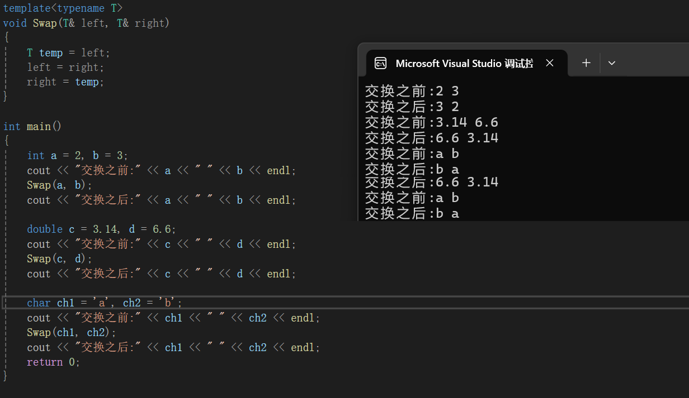This screenshot has height=398, width=689.
Task: Close the Microsoft Visual Studio debug console tab
Action: tap(549, 63)
